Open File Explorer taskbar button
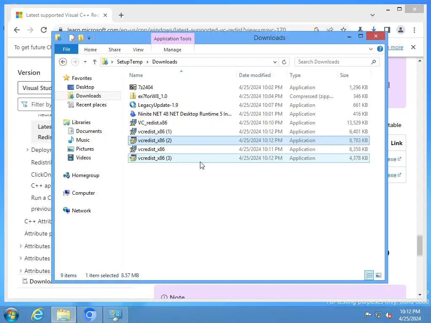431x323 pixels. point(64,314)
